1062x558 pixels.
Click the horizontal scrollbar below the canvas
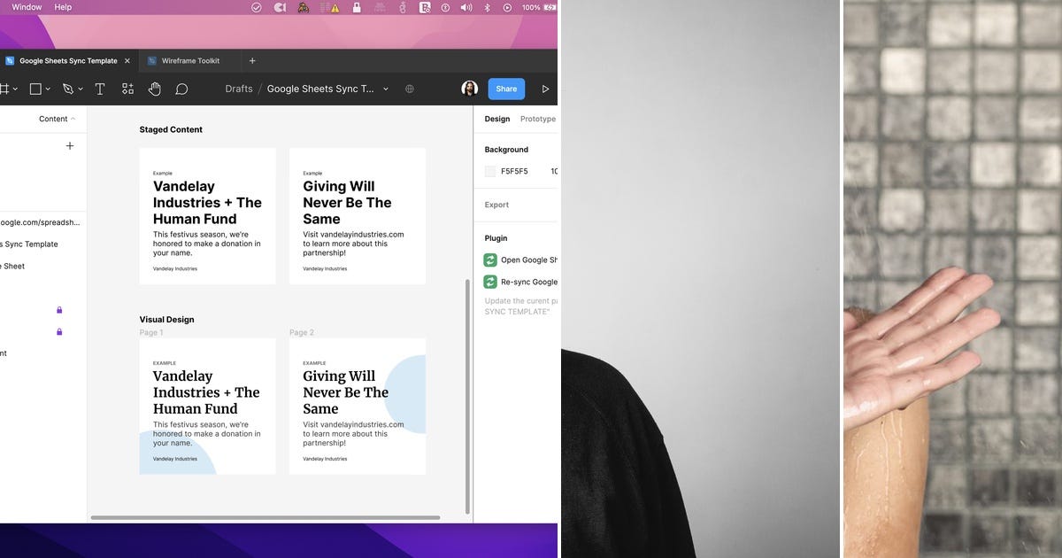[265, 516]
